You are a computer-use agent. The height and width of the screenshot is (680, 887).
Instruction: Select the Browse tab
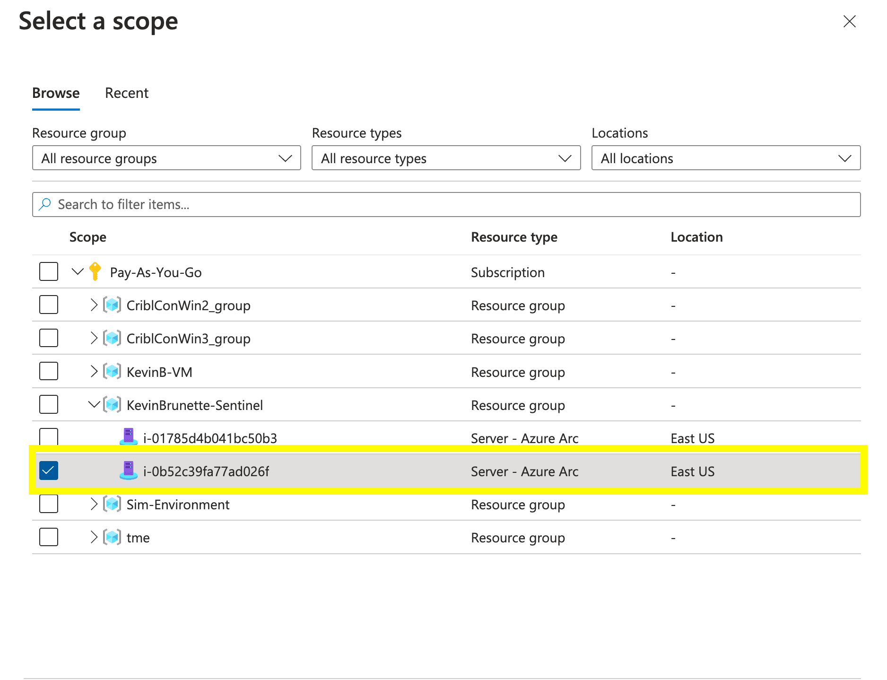[56, 93]
